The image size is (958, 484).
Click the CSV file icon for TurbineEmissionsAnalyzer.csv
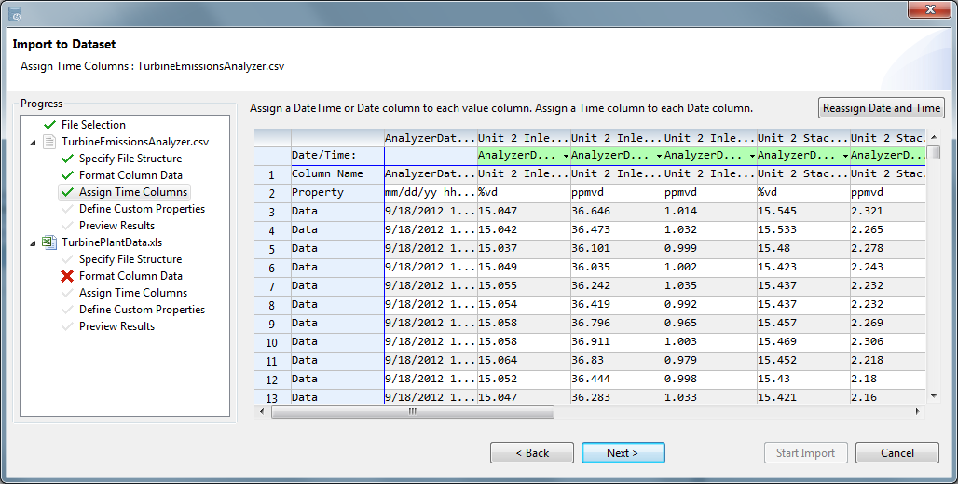pyautogui.click(x=49, y=142)
